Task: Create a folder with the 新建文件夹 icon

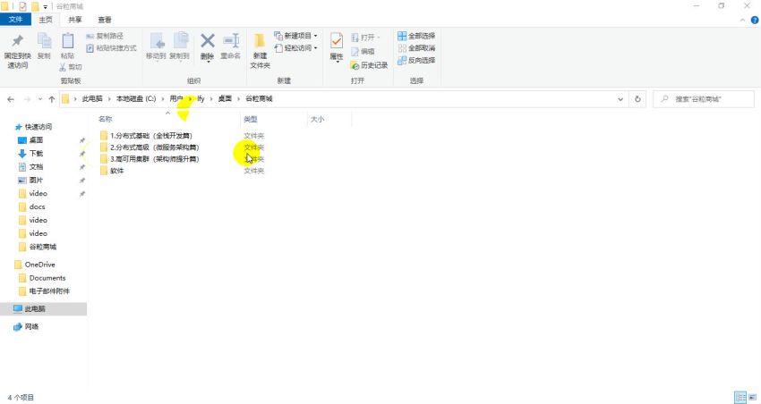Action: pos(260,42)
